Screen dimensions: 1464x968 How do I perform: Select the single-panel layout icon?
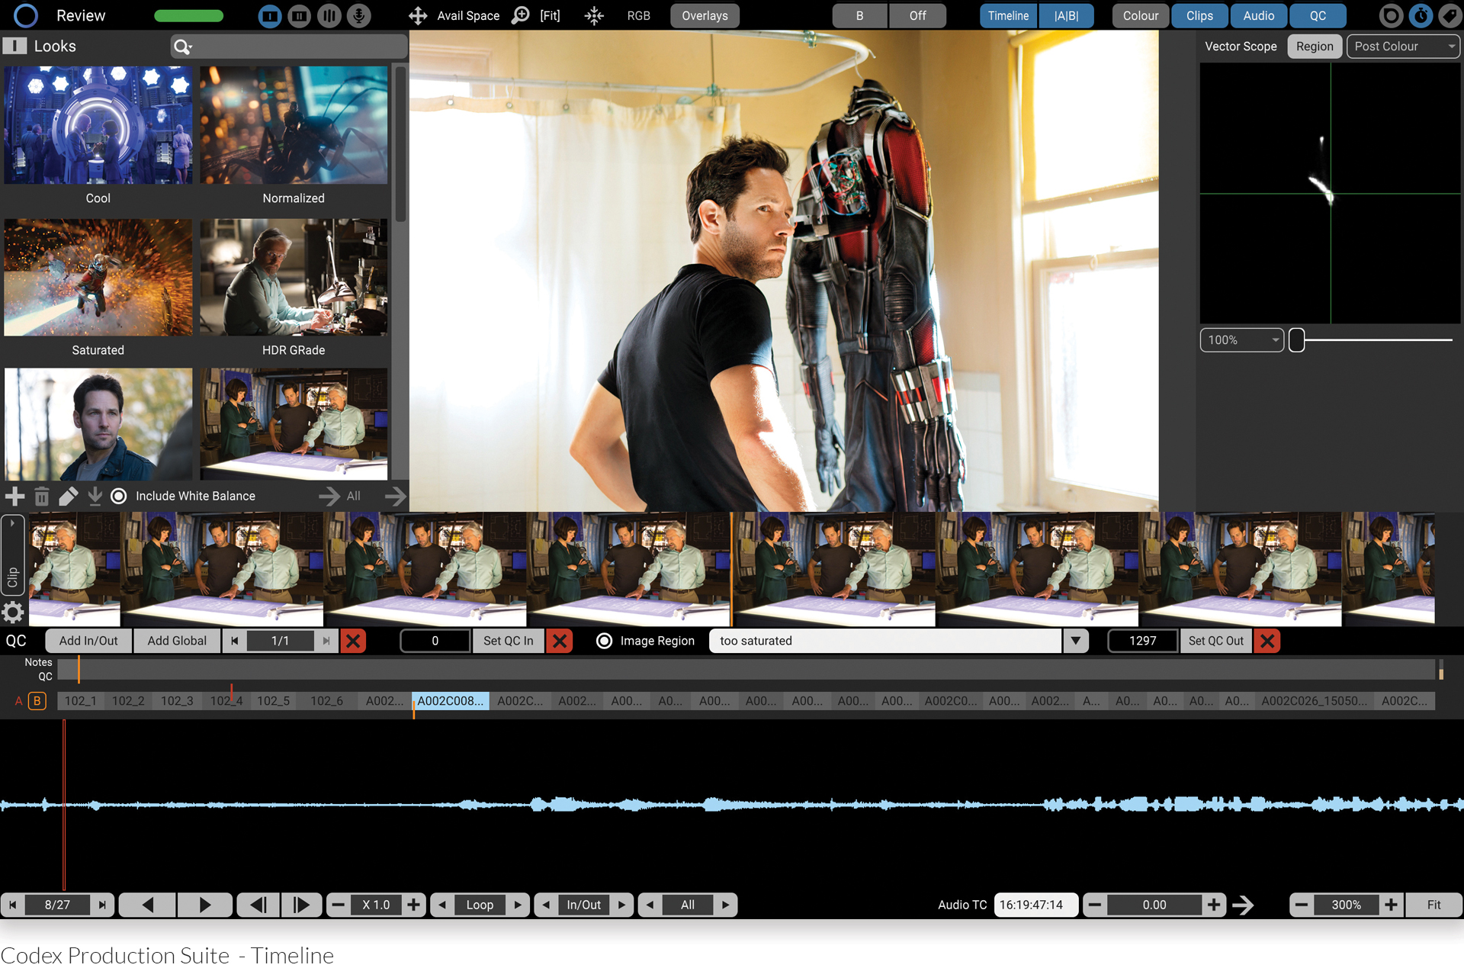pos(270,15)
